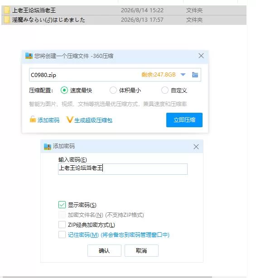Click the 360压缩 logo in the compress dialog title
This screenshot has height=278, width=256.
click(29, 56)
